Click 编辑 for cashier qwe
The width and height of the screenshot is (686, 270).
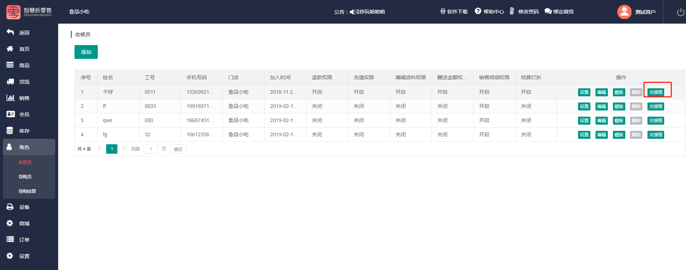point(602,121)
